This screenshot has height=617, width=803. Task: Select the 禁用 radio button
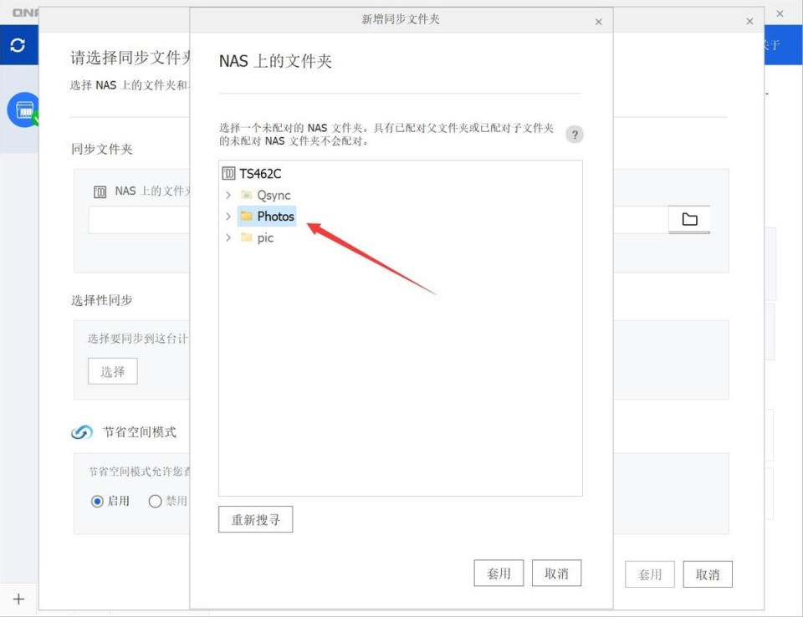coord(155,502)
